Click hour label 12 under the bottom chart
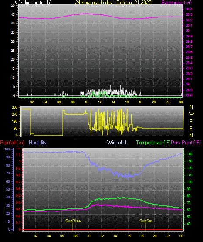The image size is (203, 242). (102, 236)
